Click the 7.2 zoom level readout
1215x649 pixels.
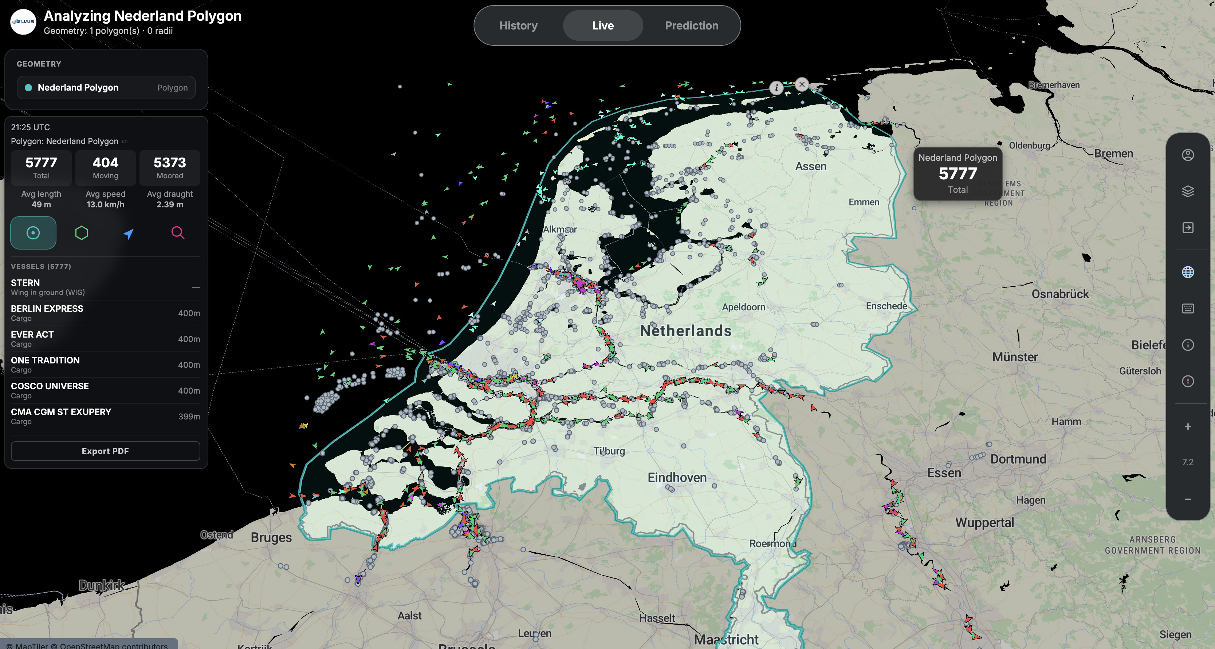[1188, 462]
